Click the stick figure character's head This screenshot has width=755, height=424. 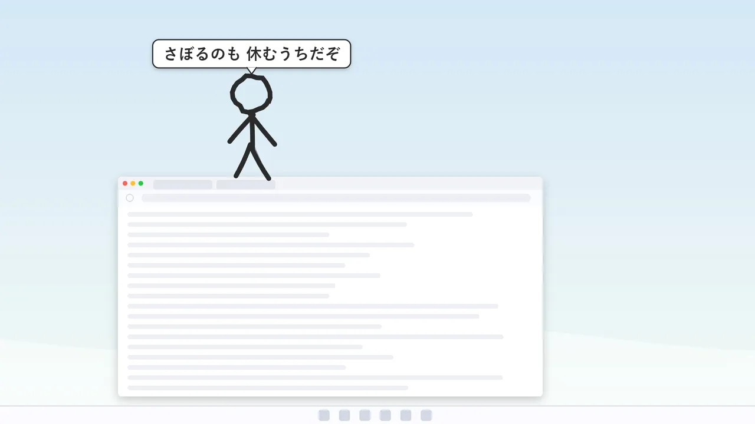click(x=251, y=93)
